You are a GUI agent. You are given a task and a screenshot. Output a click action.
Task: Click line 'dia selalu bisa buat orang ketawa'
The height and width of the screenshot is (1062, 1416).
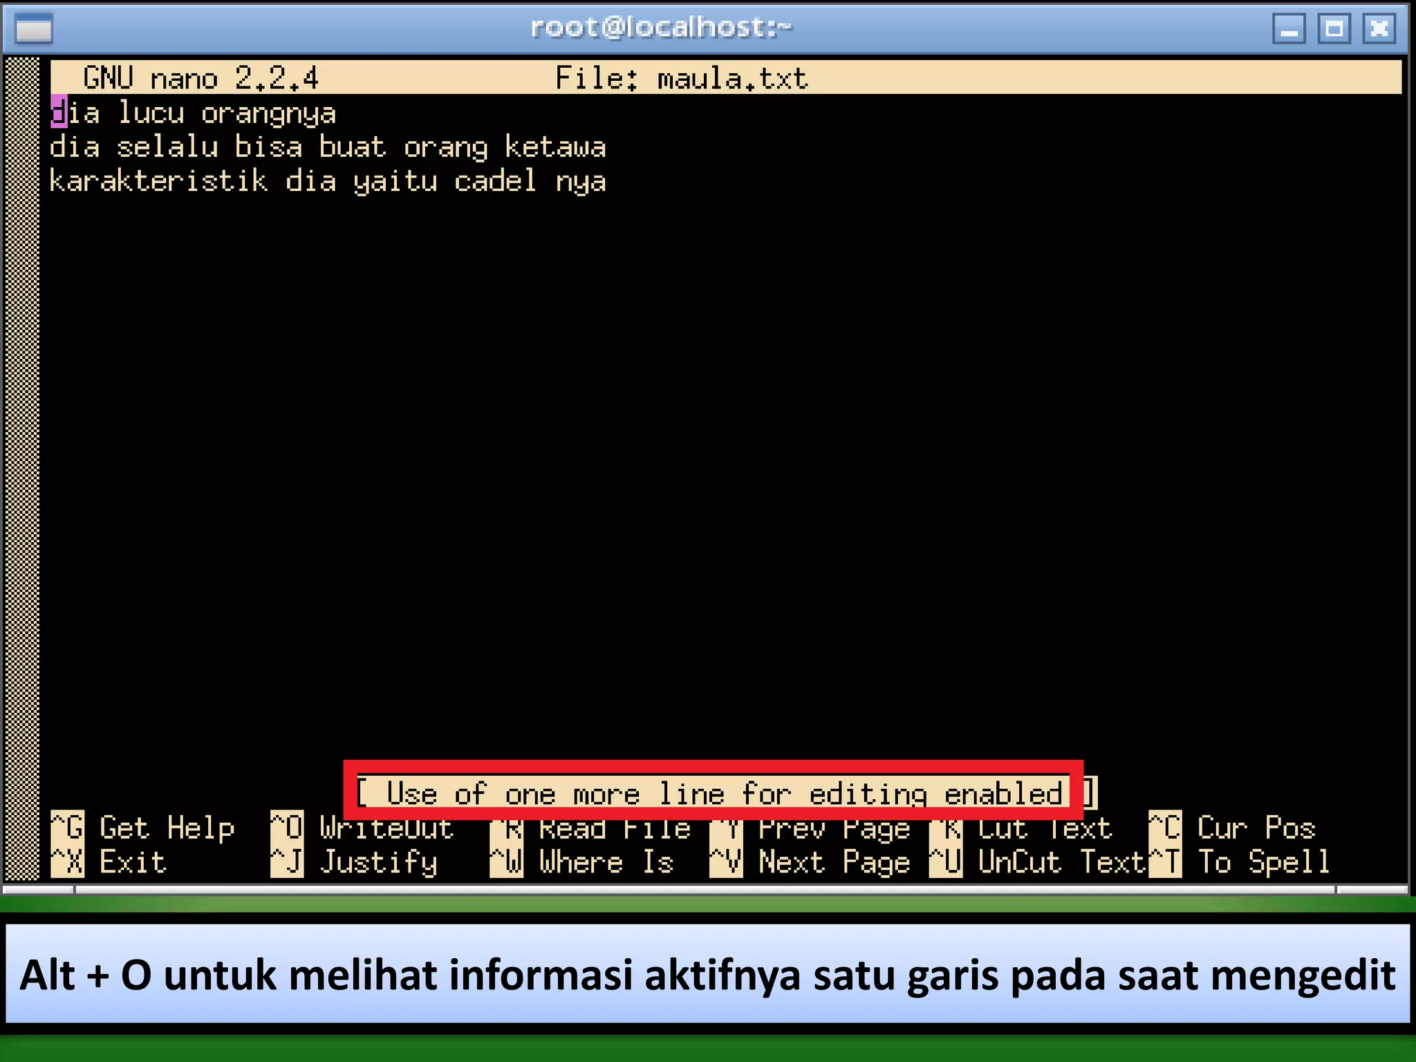tap(328, 147)
